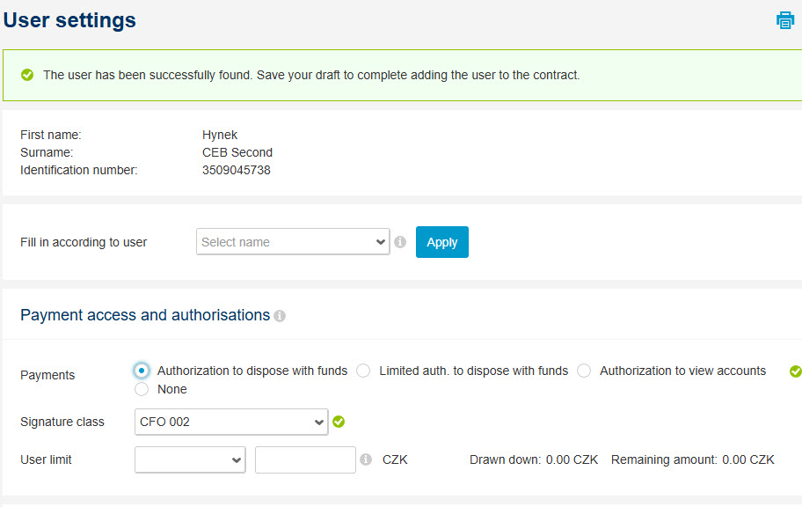Click the identification number 3509045738
This screenshot has width=802, height=507.
coord(237,170)
